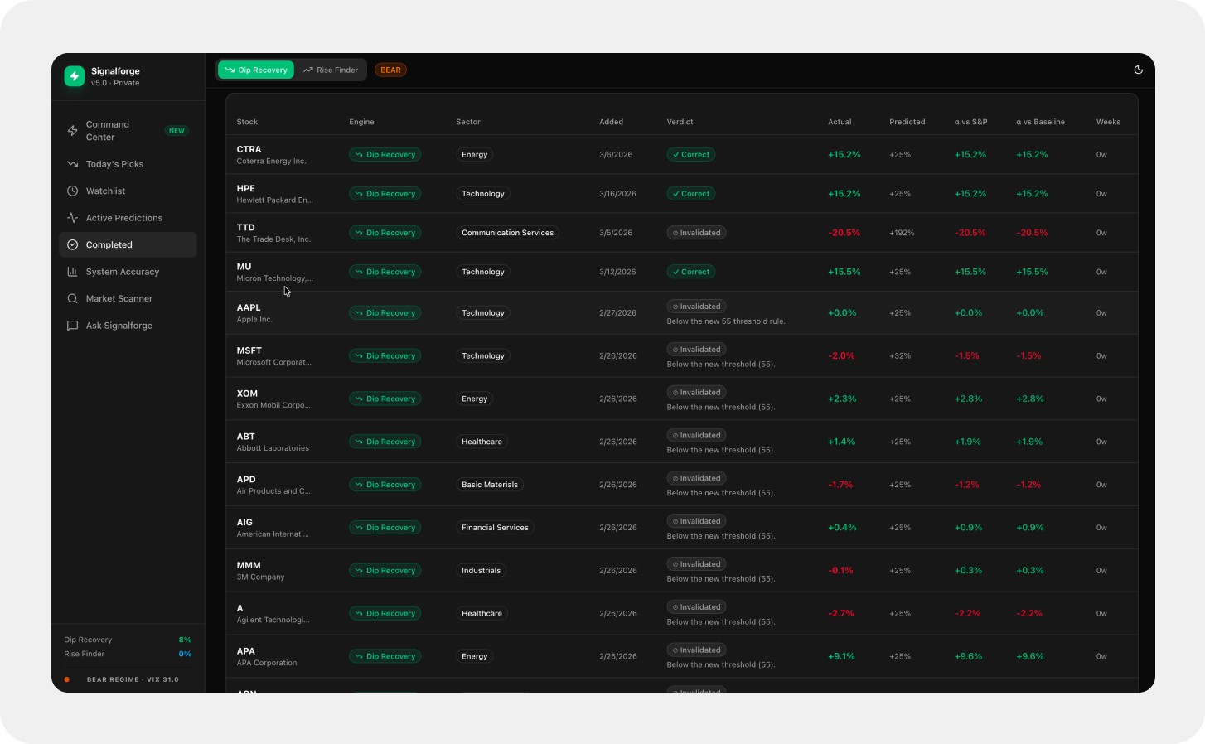Click the Rise Finder 0% sidebar stat
1205x744 pixels.
128,654
